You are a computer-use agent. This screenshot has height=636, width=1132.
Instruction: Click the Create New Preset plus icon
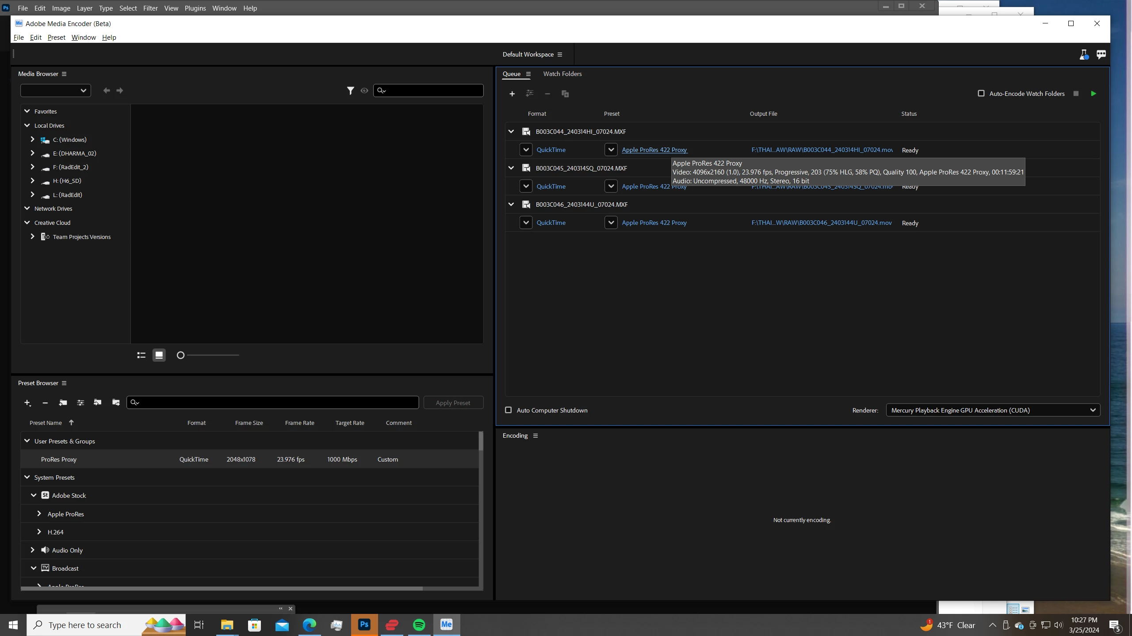point(27,403)
